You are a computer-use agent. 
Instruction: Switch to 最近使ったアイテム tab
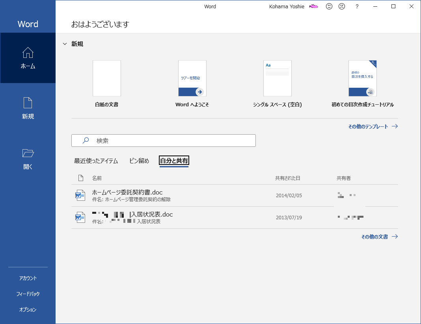pos(96,161)
